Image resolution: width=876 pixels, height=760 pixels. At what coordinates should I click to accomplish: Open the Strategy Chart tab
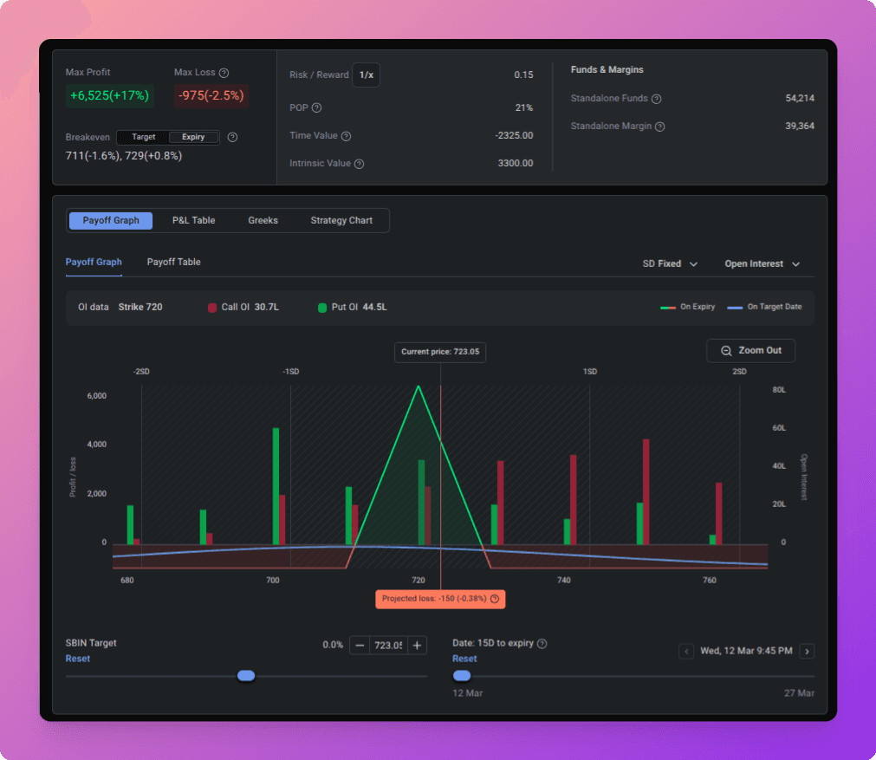[341, 220]
